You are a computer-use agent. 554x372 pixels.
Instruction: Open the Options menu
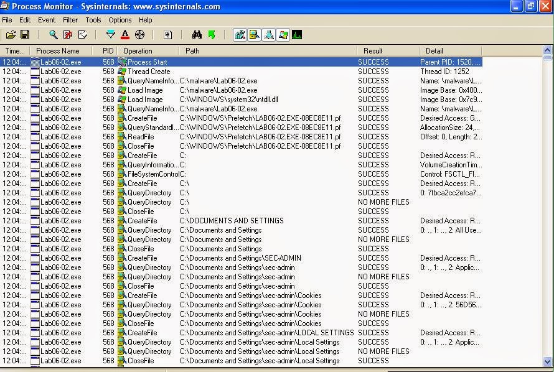120,20
